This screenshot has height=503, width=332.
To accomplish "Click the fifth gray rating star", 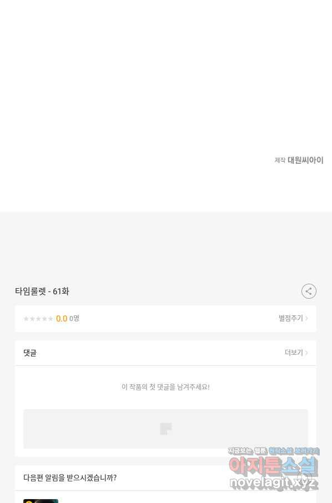I will pyautogui.click(x=51, y=319).
